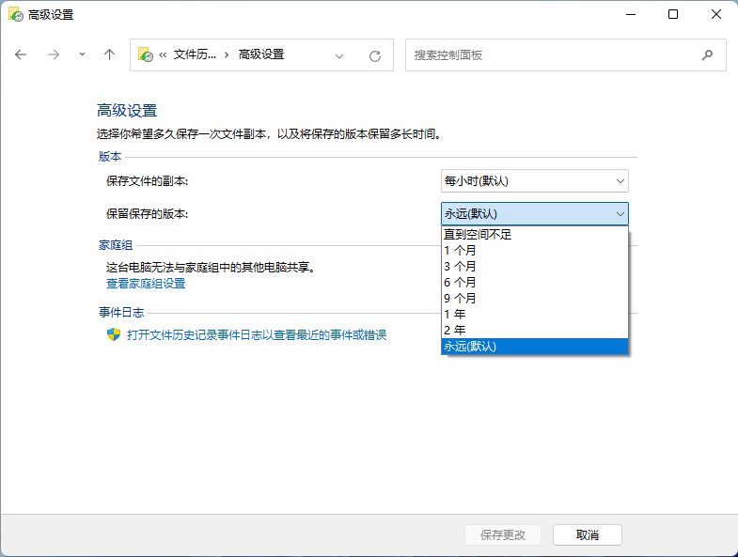The height and width of the screenshot is (557, 738).
Task: Click the Back navigation arrow
Action: click(22, 54)
